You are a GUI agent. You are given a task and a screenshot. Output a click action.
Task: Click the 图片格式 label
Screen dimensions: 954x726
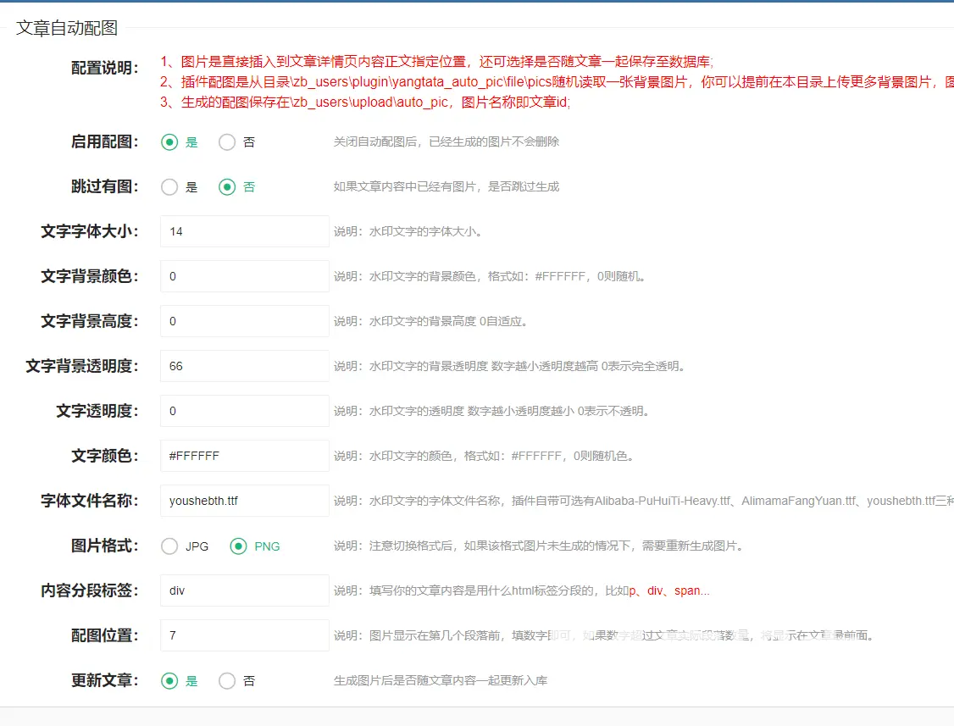tap(105, 546)
